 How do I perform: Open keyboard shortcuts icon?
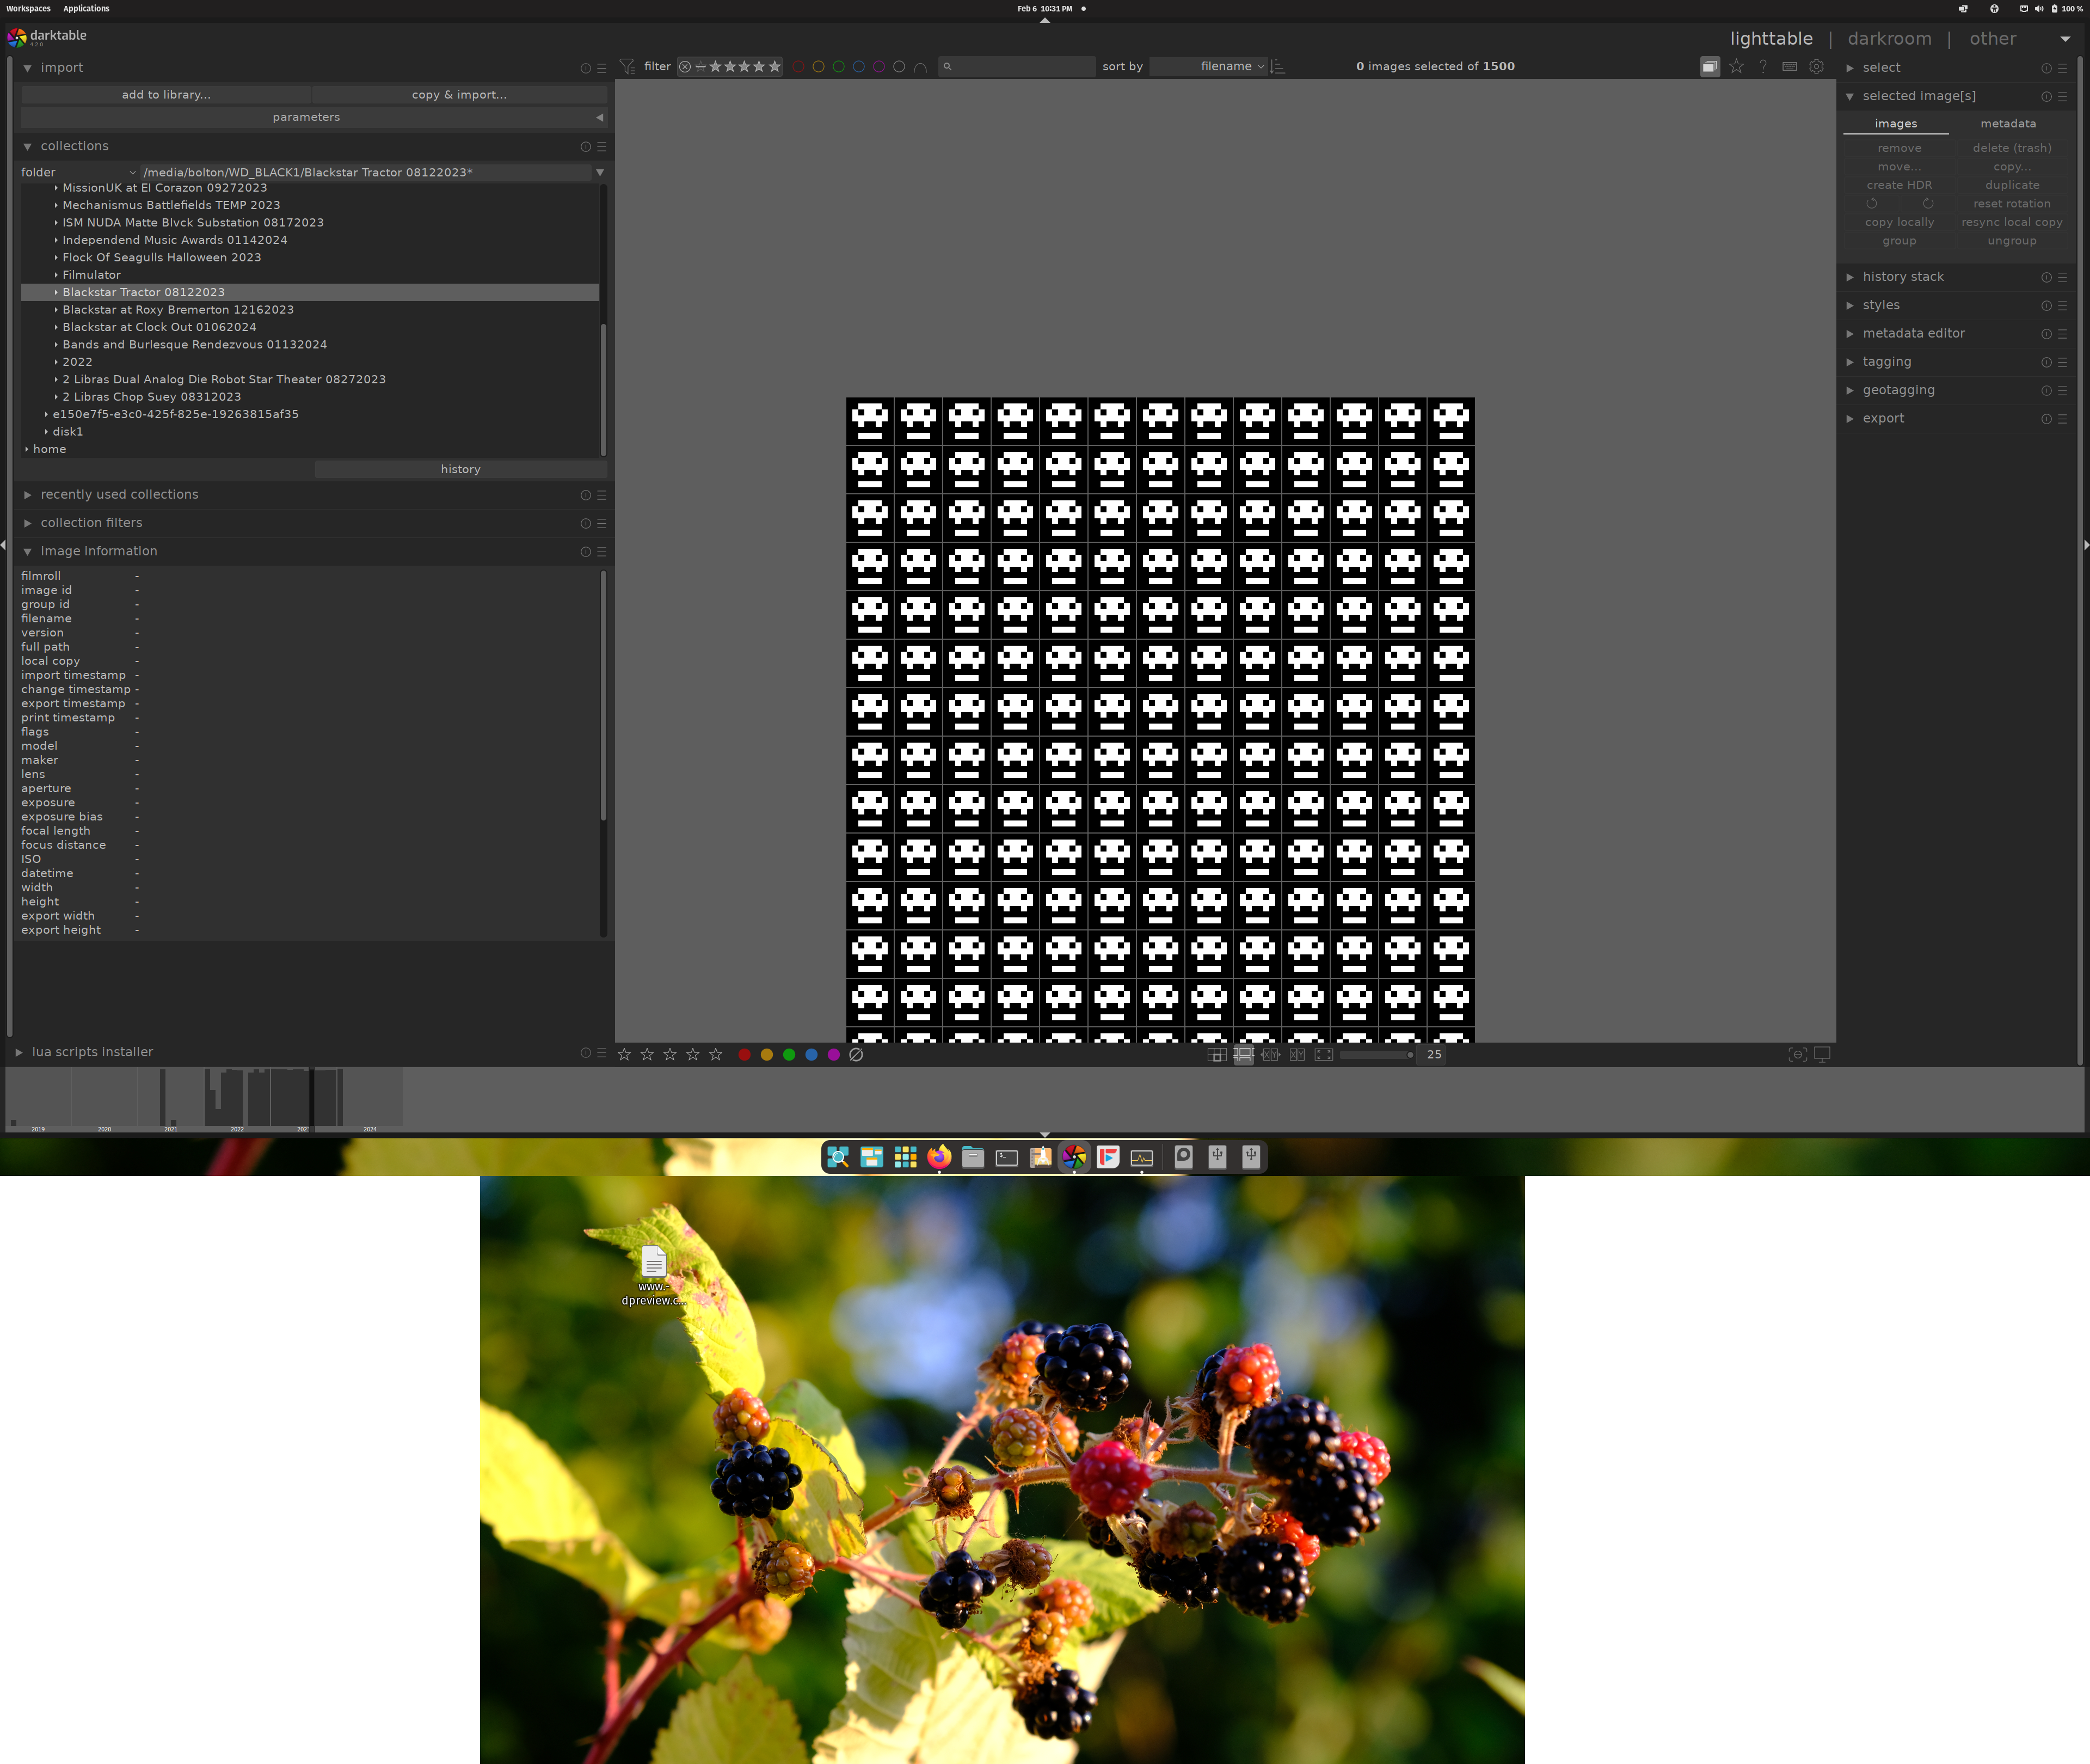click(x=1789, y=66)
